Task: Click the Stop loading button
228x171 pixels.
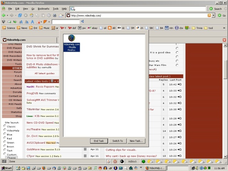Action: (x=26, y=15)
